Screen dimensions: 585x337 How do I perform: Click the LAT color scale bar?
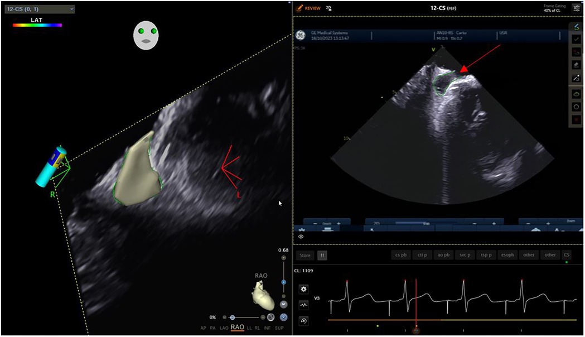click(37, 25)
